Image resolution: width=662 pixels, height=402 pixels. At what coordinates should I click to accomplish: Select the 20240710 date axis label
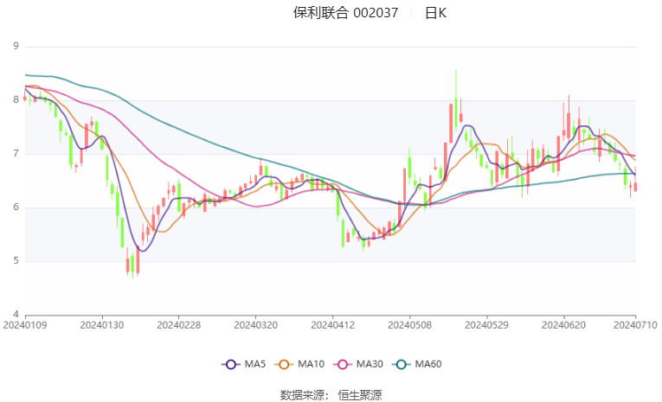[635, 325]
